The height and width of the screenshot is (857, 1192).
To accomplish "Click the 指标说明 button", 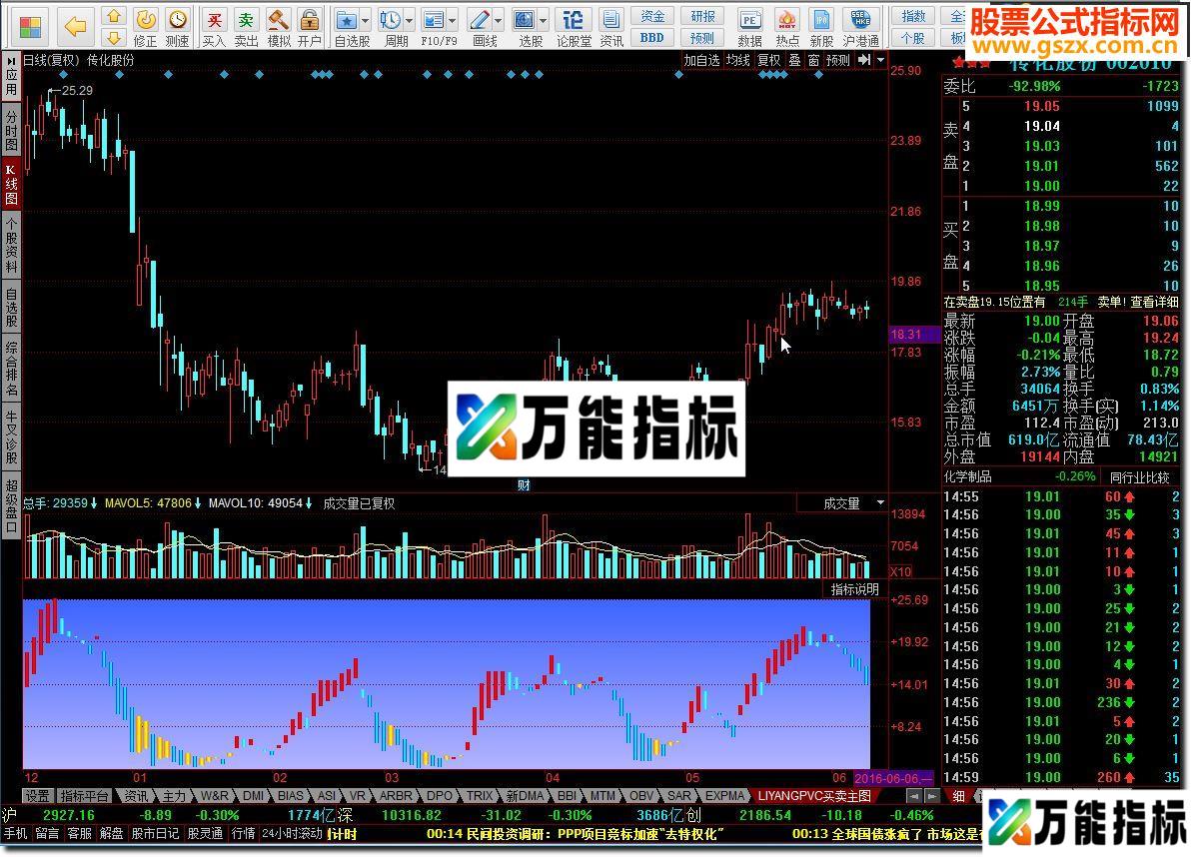I will pos(854,589).
